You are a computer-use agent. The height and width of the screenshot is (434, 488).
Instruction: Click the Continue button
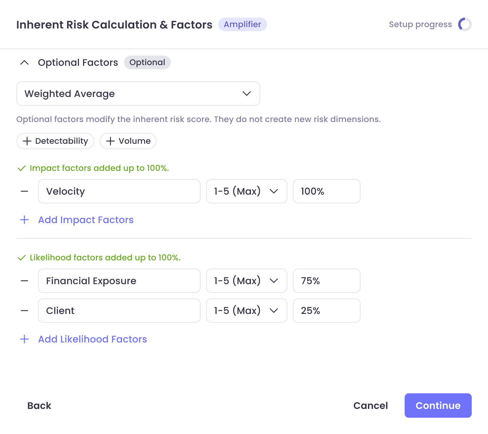coord(438,406)
